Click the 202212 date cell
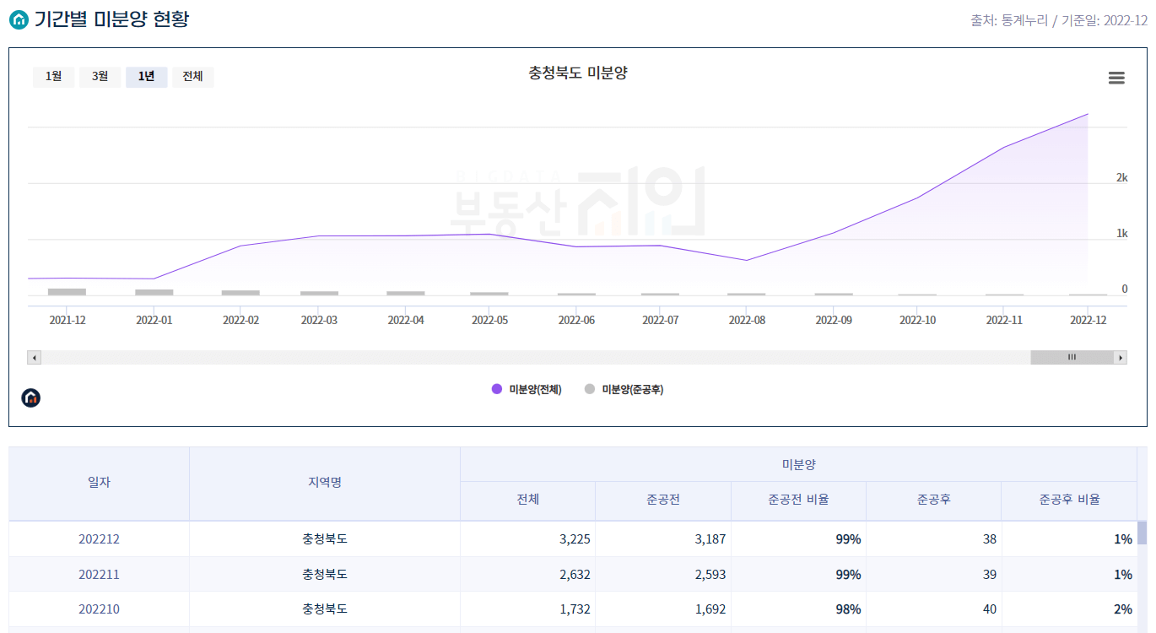This screenshot has height=633, width=1156. [x=100, y=539]
